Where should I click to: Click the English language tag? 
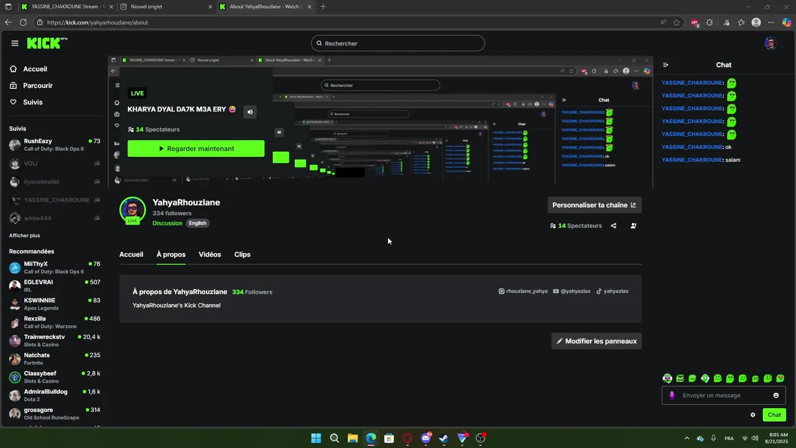tap(197, 223)
